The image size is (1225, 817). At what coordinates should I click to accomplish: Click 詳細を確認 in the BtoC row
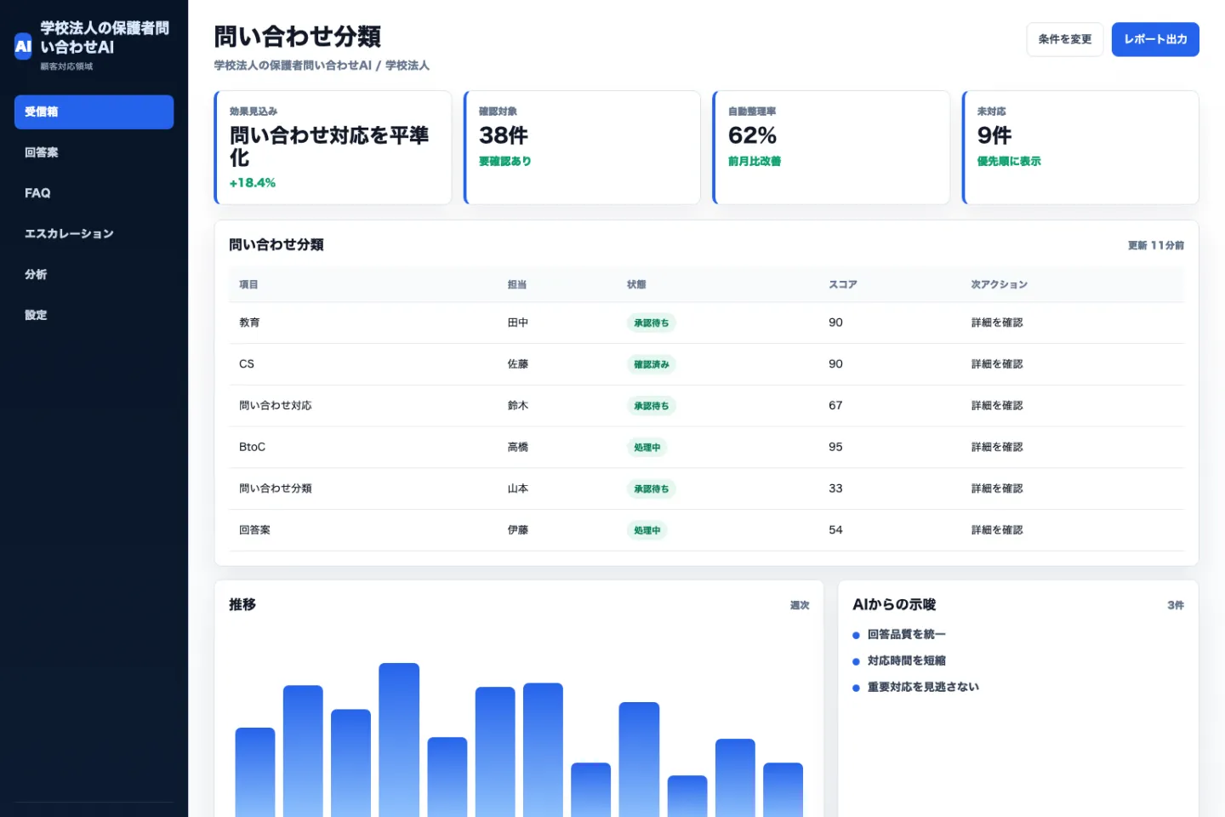click(x=997, y=447)
